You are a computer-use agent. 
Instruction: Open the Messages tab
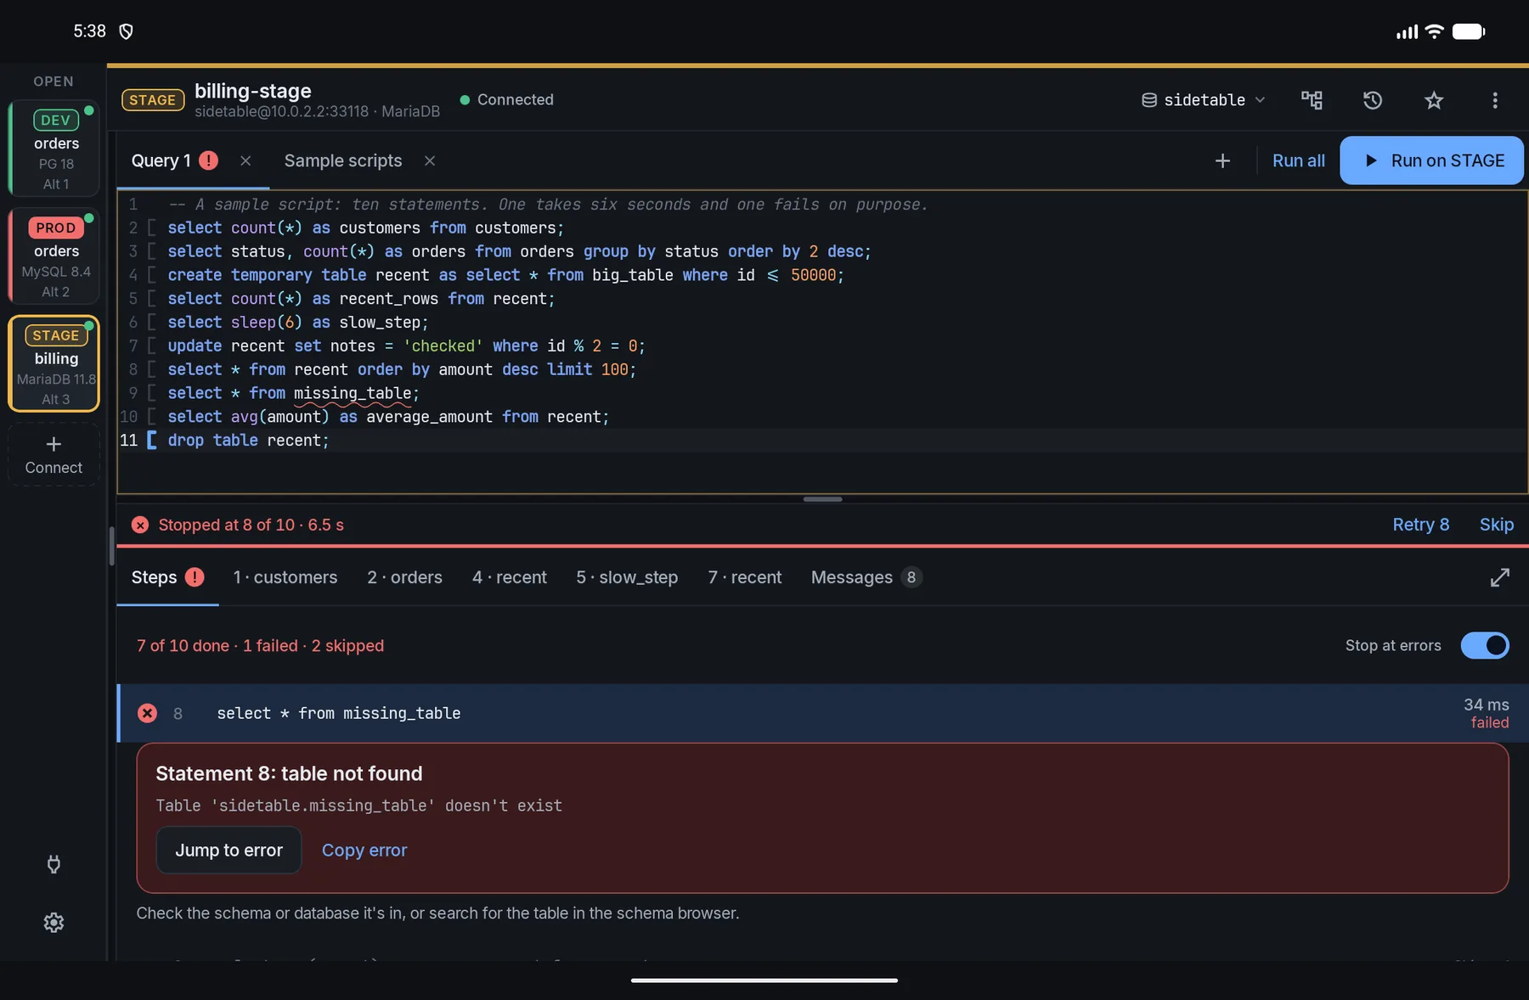pos(866,577)
